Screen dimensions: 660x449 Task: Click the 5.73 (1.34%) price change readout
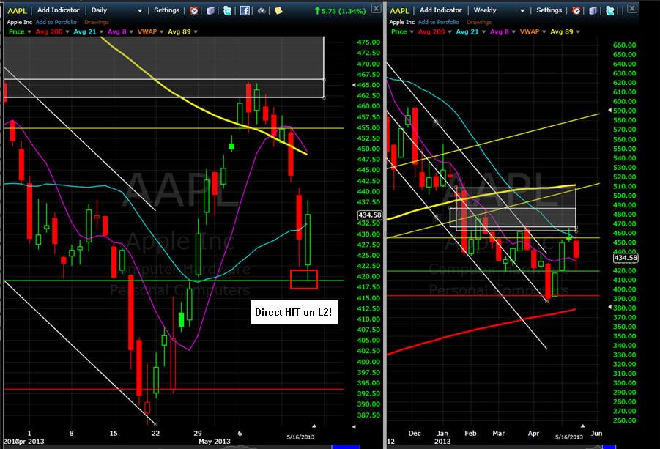pyautogui.click(x=340, y=11)
